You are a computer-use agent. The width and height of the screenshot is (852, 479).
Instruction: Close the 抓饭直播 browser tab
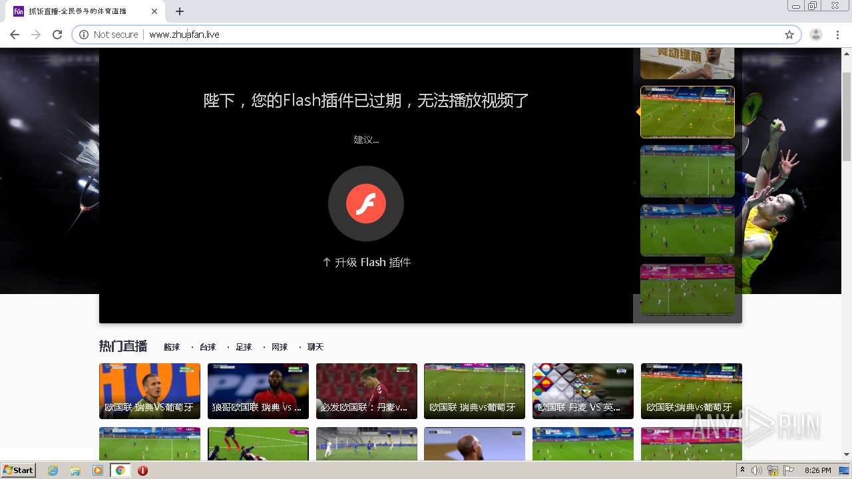coord(154,11)
